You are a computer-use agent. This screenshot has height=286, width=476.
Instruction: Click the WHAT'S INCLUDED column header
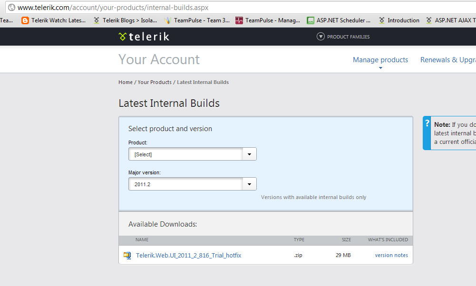tap(388, 239)
